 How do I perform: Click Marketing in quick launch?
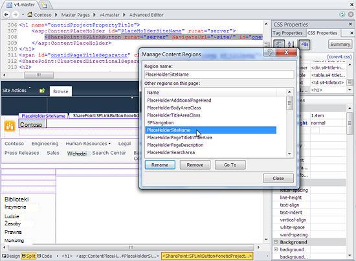click(14, 240)
